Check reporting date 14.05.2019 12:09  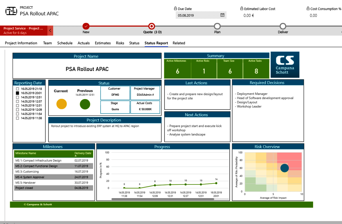[17, 110]
